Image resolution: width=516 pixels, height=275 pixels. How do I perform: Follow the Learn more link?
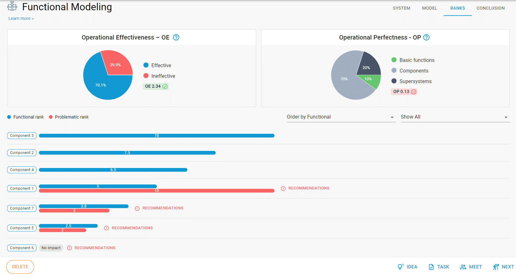tap(21, 19)
